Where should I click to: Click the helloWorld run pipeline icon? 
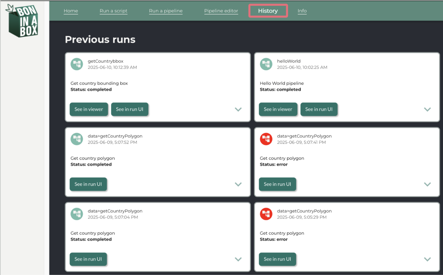click(266, 64)
